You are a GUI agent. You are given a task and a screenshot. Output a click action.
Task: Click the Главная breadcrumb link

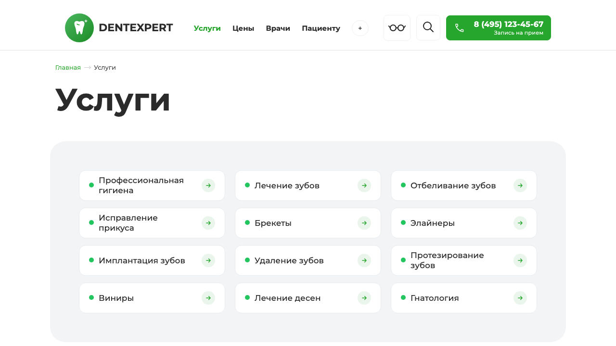coord(68,68)
